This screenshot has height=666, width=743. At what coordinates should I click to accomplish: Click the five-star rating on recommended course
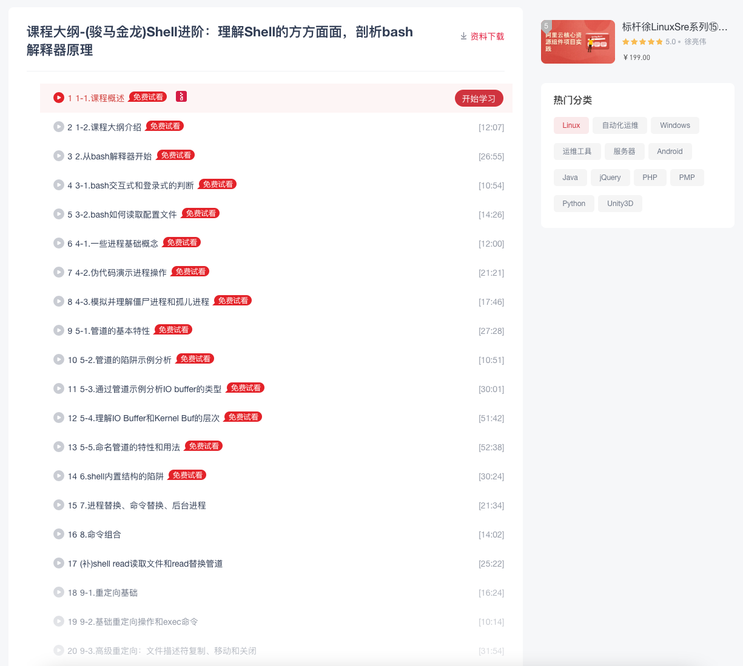click(x=642, y=42)
